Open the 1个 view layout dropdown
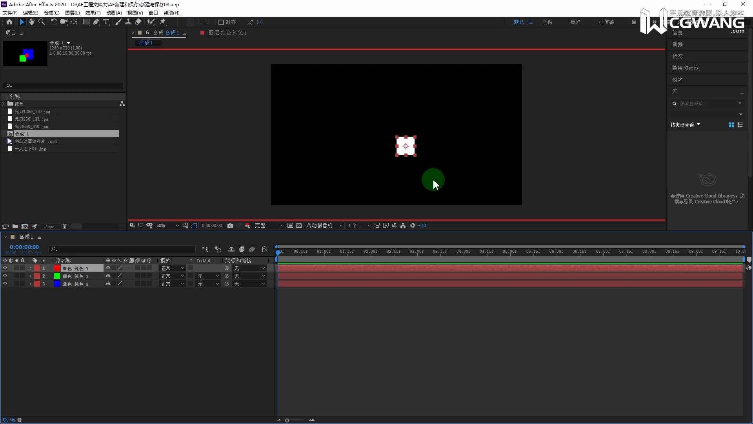The image size is (753, 424). 359,225
